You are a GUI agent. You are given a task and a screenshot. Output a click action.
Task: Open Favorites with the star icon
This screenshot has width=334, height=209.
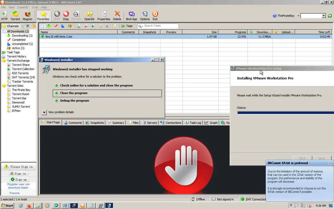point(43,16)
